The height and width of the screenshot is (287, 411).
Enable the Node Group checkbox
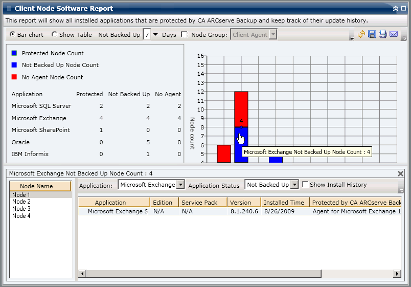tap(185, 35)
